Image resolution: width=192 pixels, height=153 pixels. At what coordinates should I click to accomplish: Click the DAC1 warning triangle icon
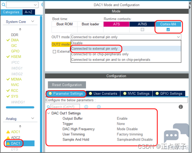coord(8,143)
